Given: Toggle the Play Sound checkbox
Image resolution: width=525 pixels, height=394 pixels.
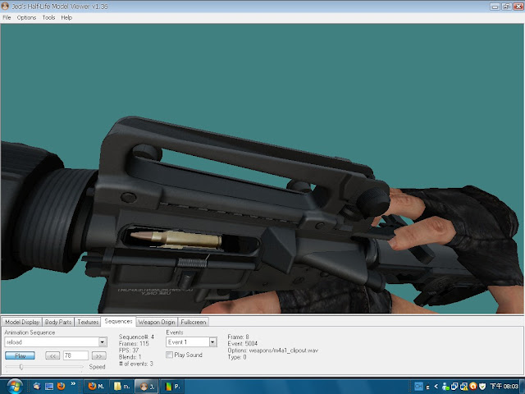Looking at the screenshot, I should coord(170,355).
